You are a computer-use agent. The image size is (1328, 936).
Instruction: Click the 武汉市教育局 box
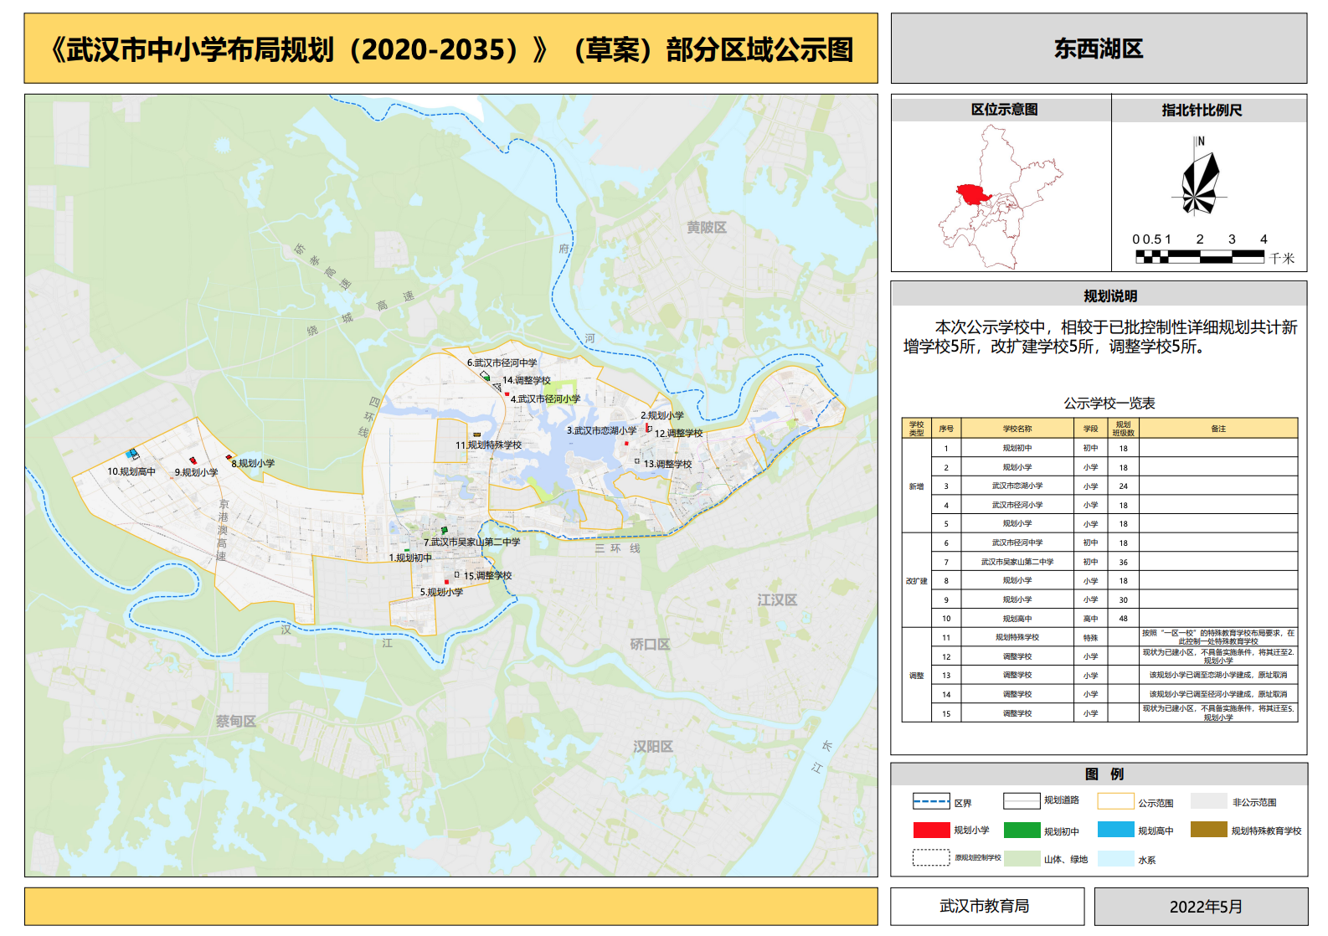coord(986,906)
